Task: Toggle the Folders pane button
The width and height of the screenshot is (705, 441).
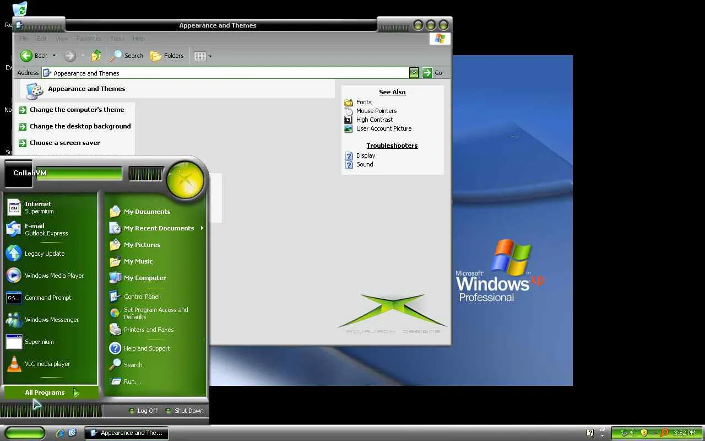Action: coord(167,56)
